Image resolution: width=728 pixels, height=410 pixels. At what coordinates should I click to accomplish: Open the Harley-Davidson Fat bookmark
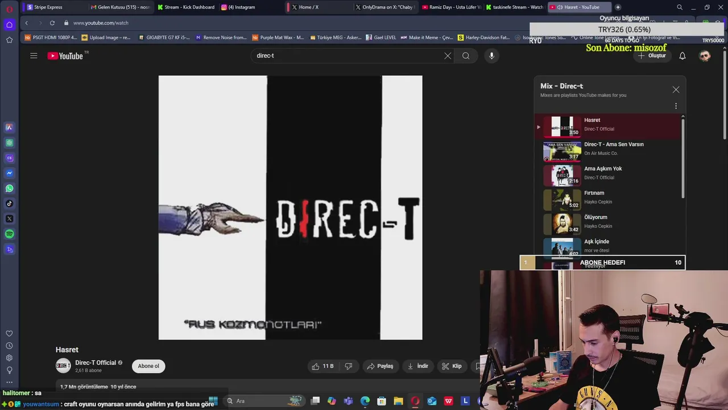484,38
